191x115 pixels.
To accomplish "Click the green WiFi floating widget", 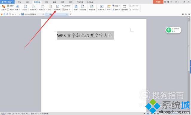I will tap(173, 30).
